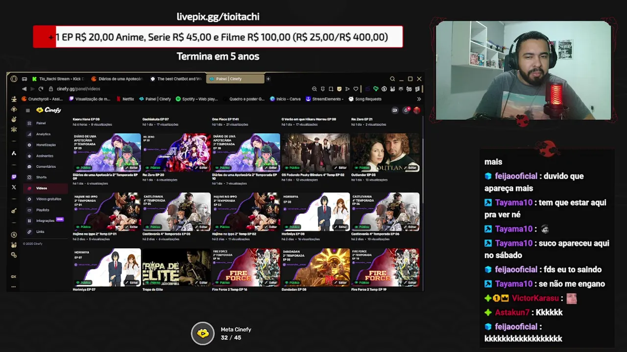Reload the cinefy.gg page

pos(41,89)
